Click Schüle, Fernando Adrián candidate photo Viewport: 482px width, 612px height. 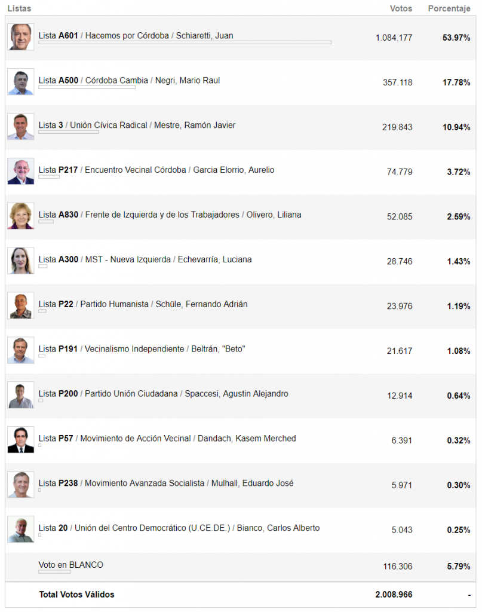pyautogui.click(x=21, y=305)
